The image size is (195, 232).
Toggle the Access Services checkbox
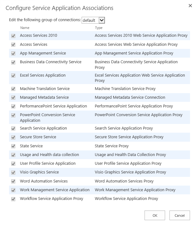13,45
